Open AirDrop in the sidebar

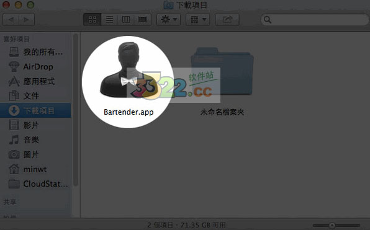pyautogui.click(x=35, y=67)
